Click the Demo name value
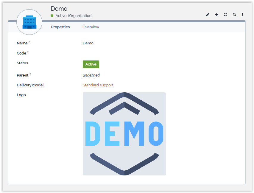Image resolution: width=254 pixels, height=193 pixels. coord(88,43)
